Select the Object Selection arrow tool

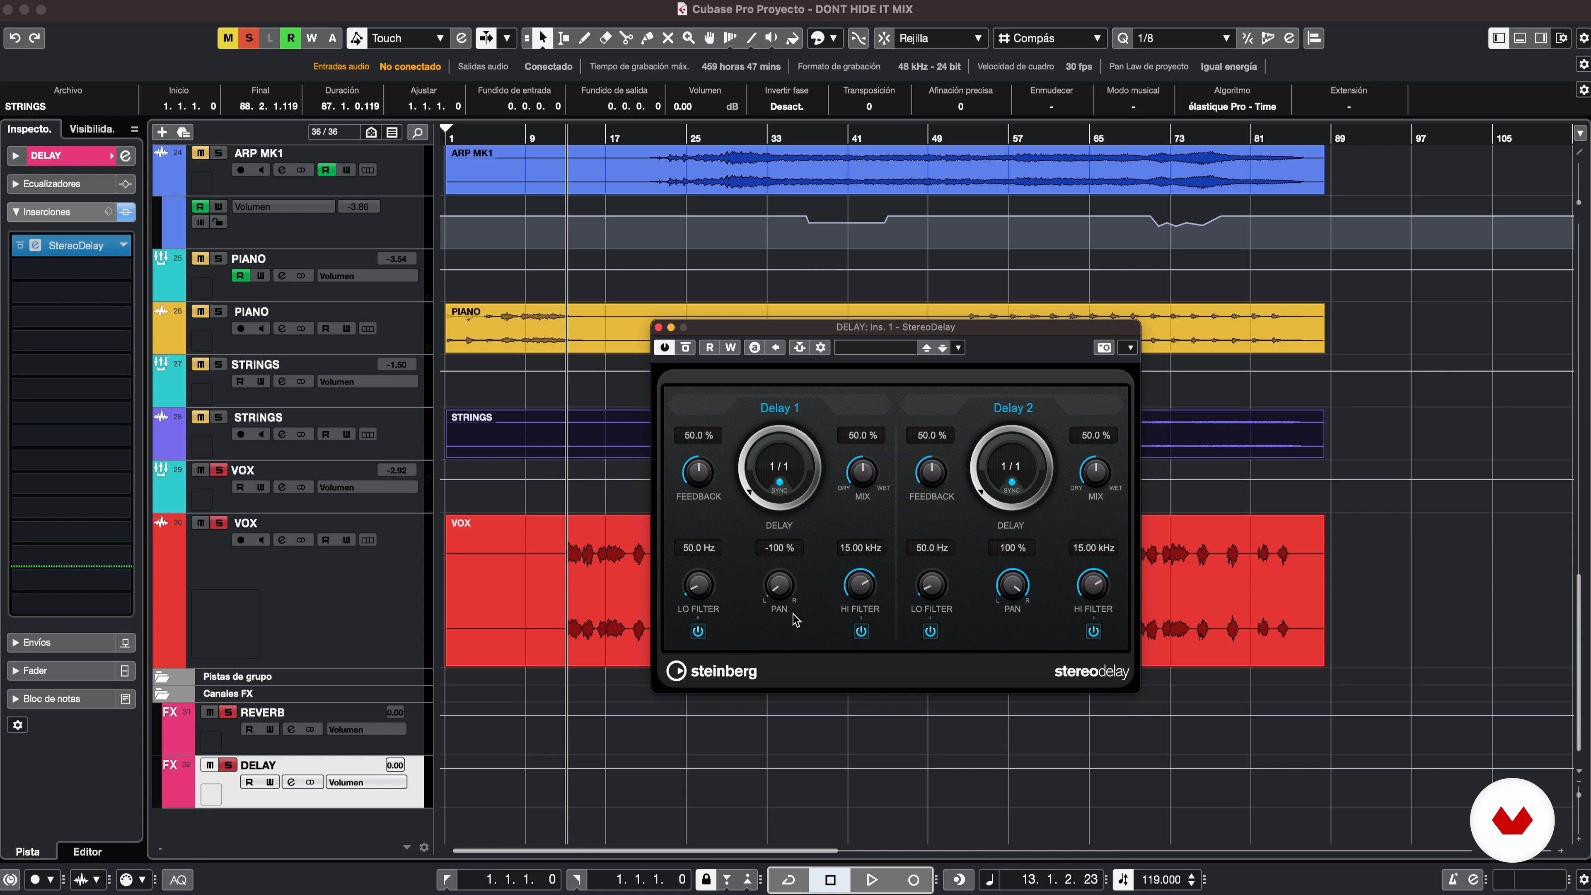coord(542,38)
